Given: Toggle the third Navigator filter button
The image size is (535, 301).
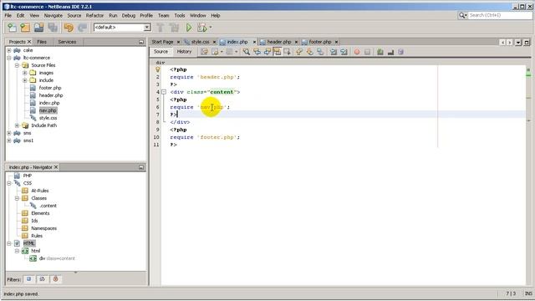Looking at the screenshot, I should click(x=55, y=279).
